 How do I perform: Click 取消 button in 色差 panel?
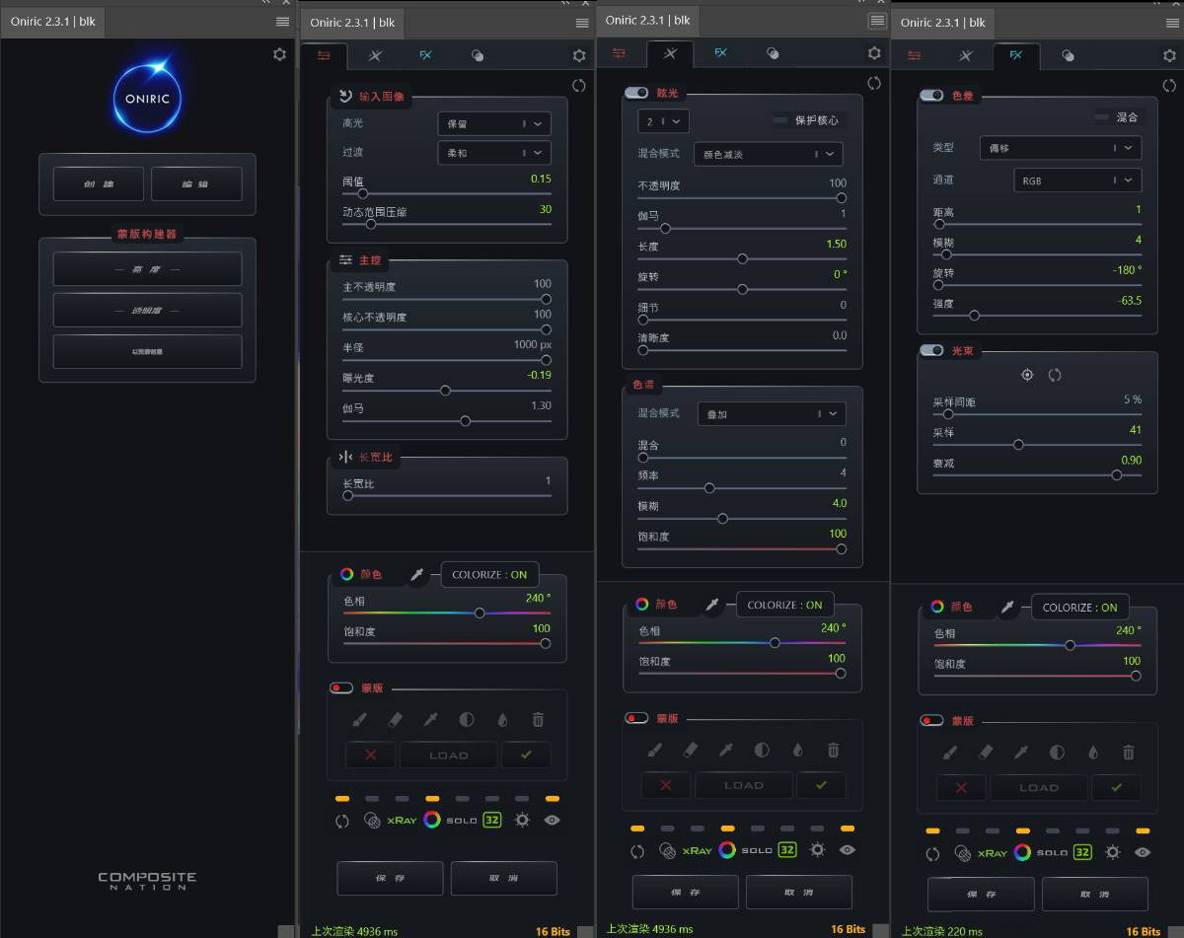(x=1095, y=895)
